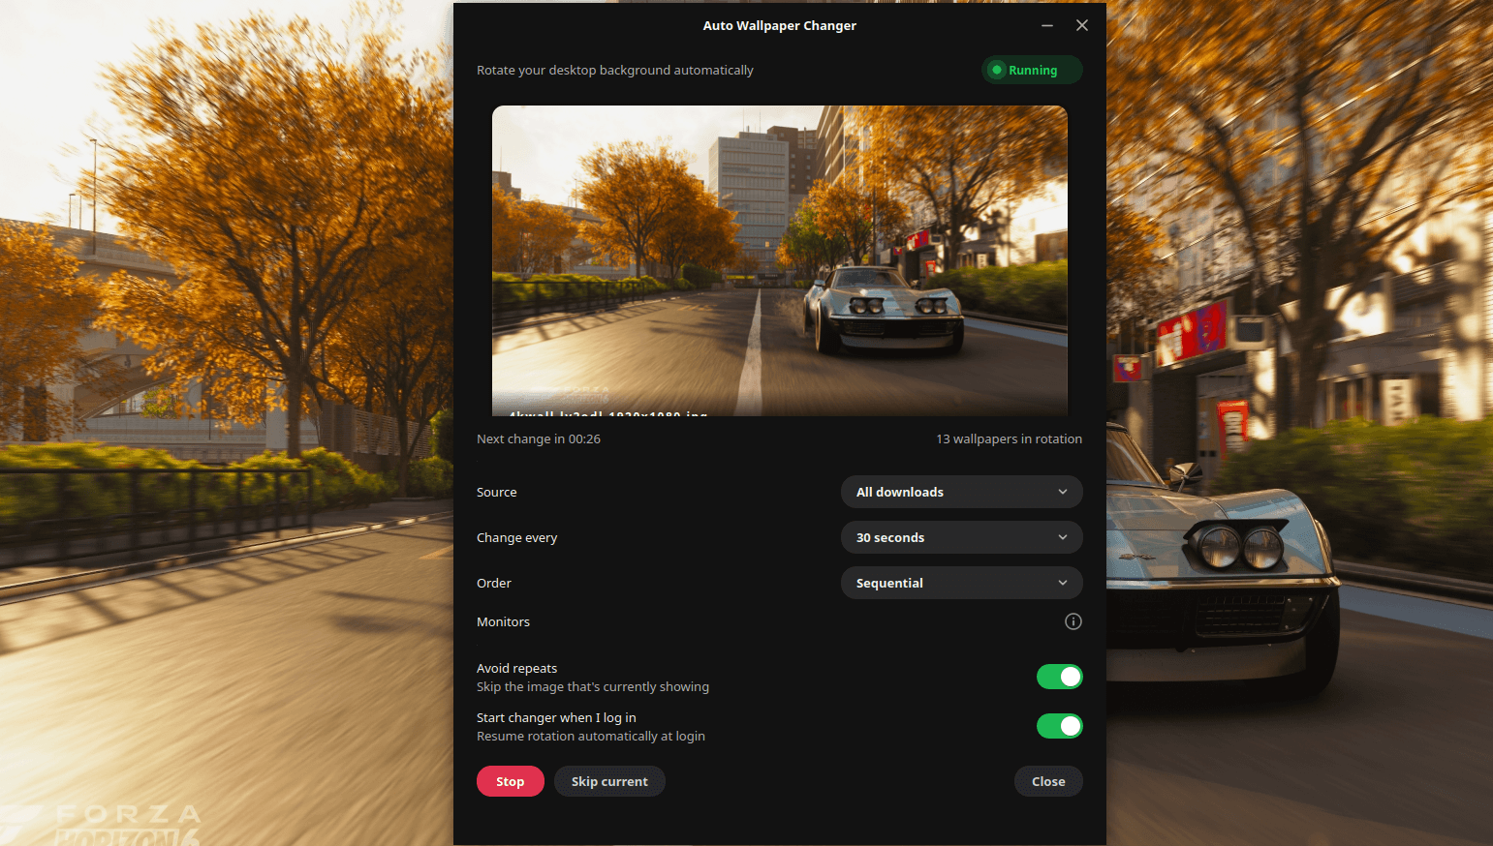Screen dimensions: 1493x846
Task: Click the Skip current button
Action: pos(609,781)
